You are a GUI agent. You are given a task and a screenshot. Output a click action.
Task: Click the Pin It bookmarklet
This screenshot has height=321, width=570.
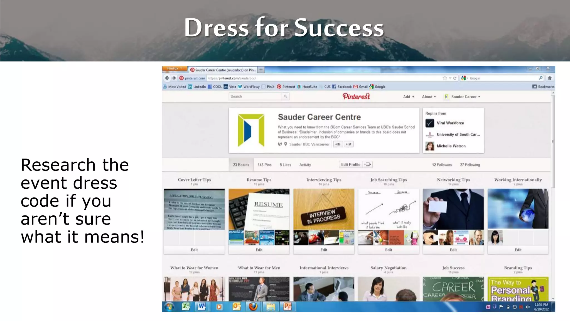point(268,87)
